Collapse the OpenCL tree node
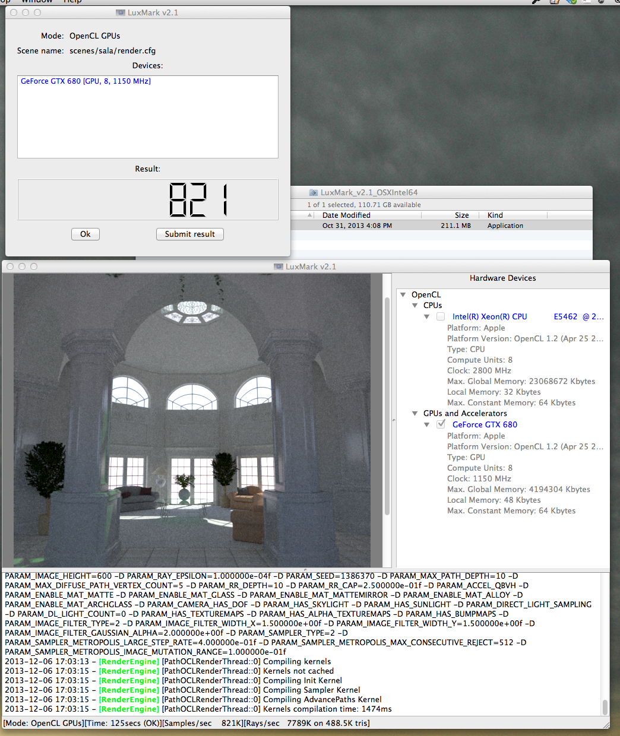The height and width of the screenshot is (736, 620). (x=403, y=295)
